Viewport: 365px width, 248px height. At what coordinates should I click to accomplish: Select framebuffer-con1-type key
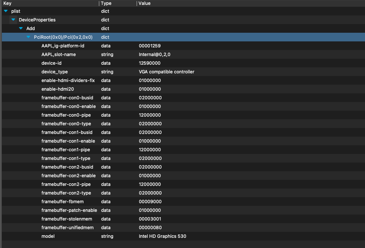tap(66, 158)
